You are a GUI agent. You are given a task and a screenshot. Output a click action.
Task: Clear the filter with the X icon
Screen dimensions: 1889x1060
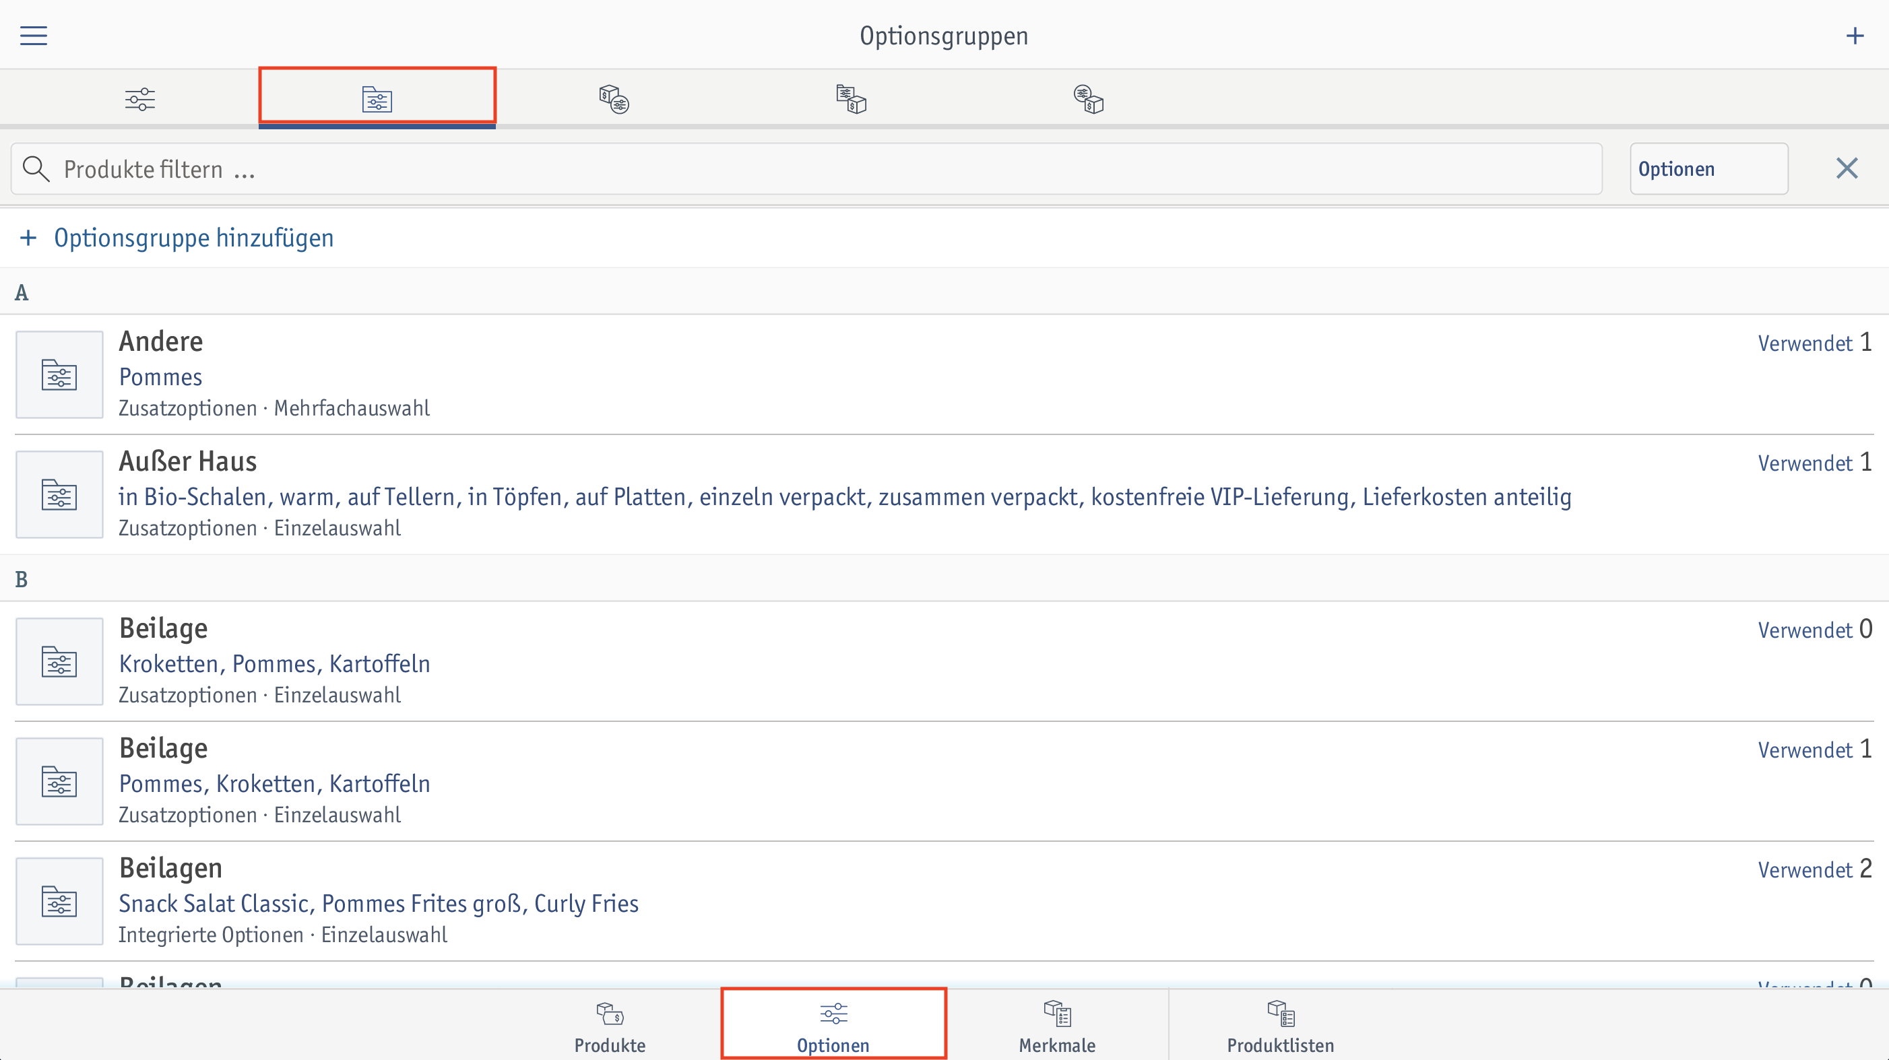[1847, 168]
